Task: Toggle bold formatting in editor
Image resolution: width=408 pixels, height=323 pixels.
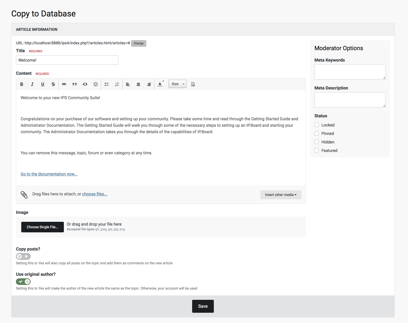Action: coord(22,84)
